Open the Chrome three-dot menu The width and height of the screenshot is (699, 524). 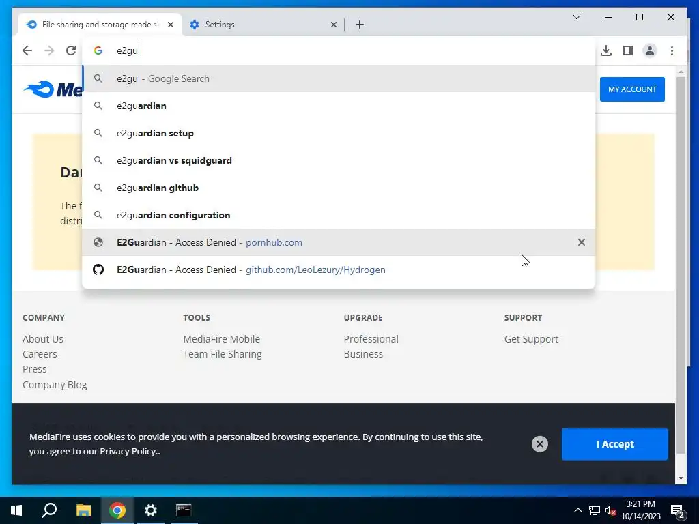[672, 50]
